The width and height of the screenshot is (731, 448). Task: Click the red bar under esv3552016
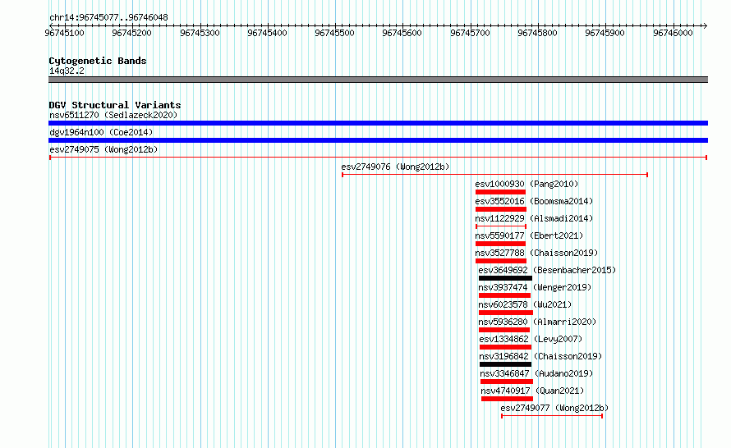[501, 209]
